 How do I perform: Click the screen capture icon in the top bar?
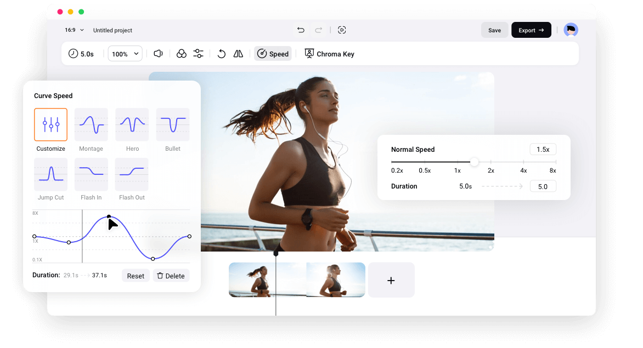click(x=342, y=30)
